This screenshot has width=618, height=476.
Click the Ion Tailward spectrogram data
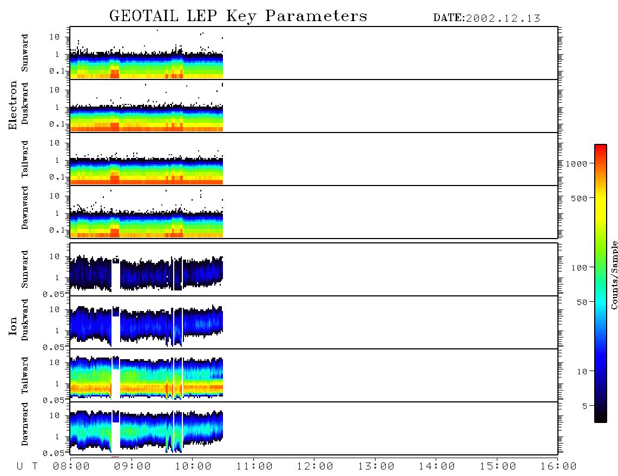pos(146,378)
